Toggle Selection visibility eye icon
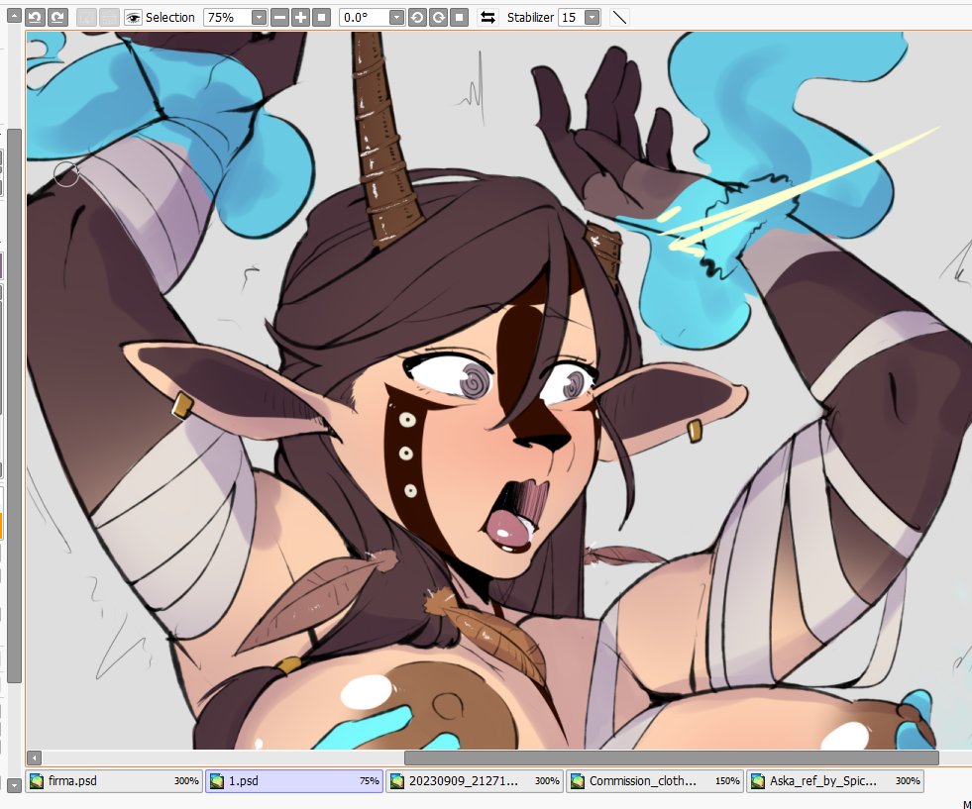The width and height of the screenshot is (972, 809). (133, 18)
